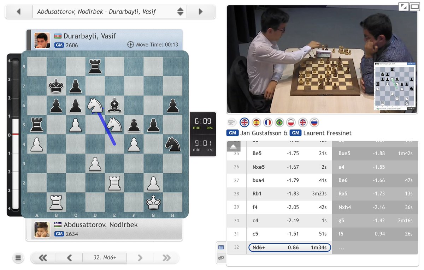
Task: Switch to French commentary flag
Action: coord(268,122)
